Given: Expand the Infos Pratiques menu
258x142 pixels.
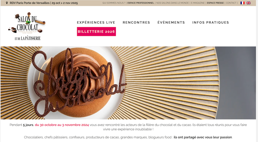Looking at the screenshot, I should click(211, 22).
